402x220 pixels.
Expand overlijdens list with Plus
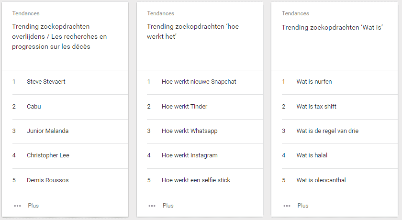[33, 206]
